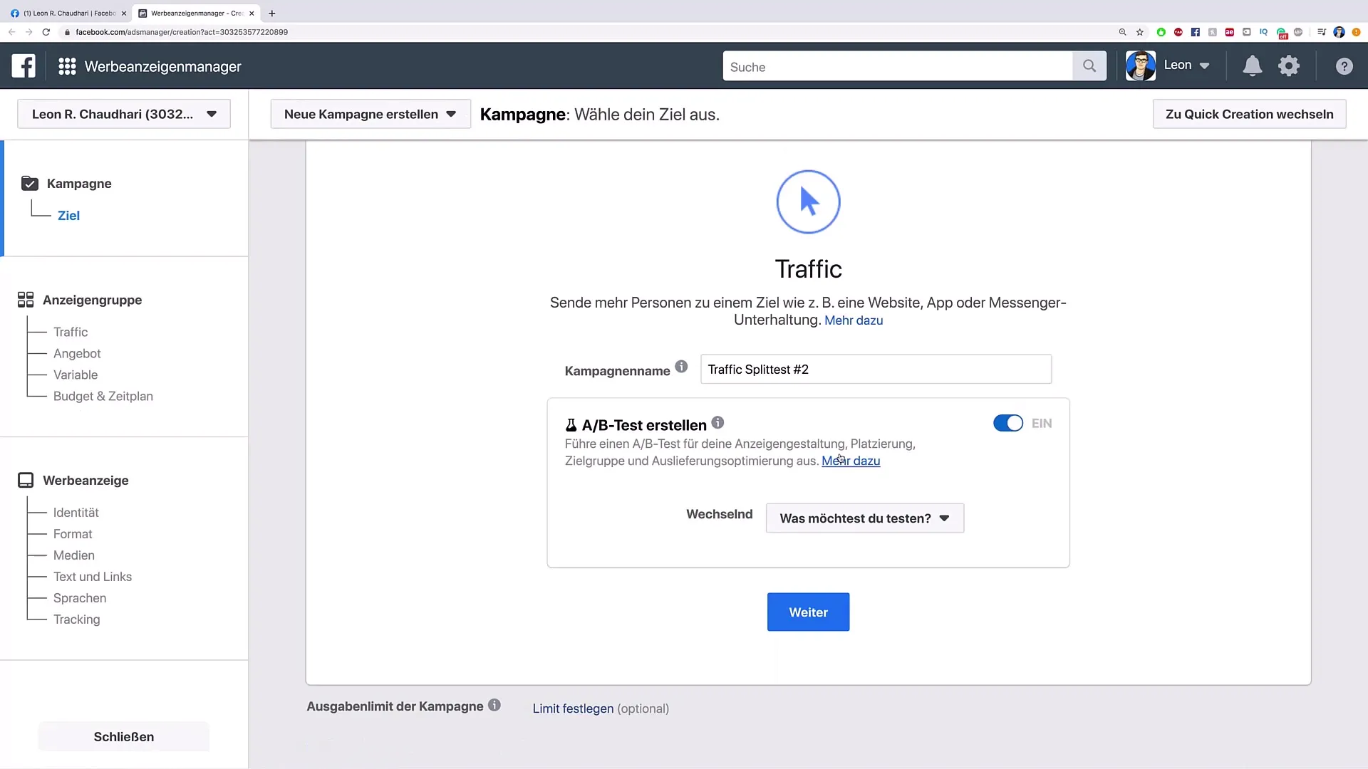Open the Leon user menu arrow
Screen dimensions: 1368x769
[1205, 66]
